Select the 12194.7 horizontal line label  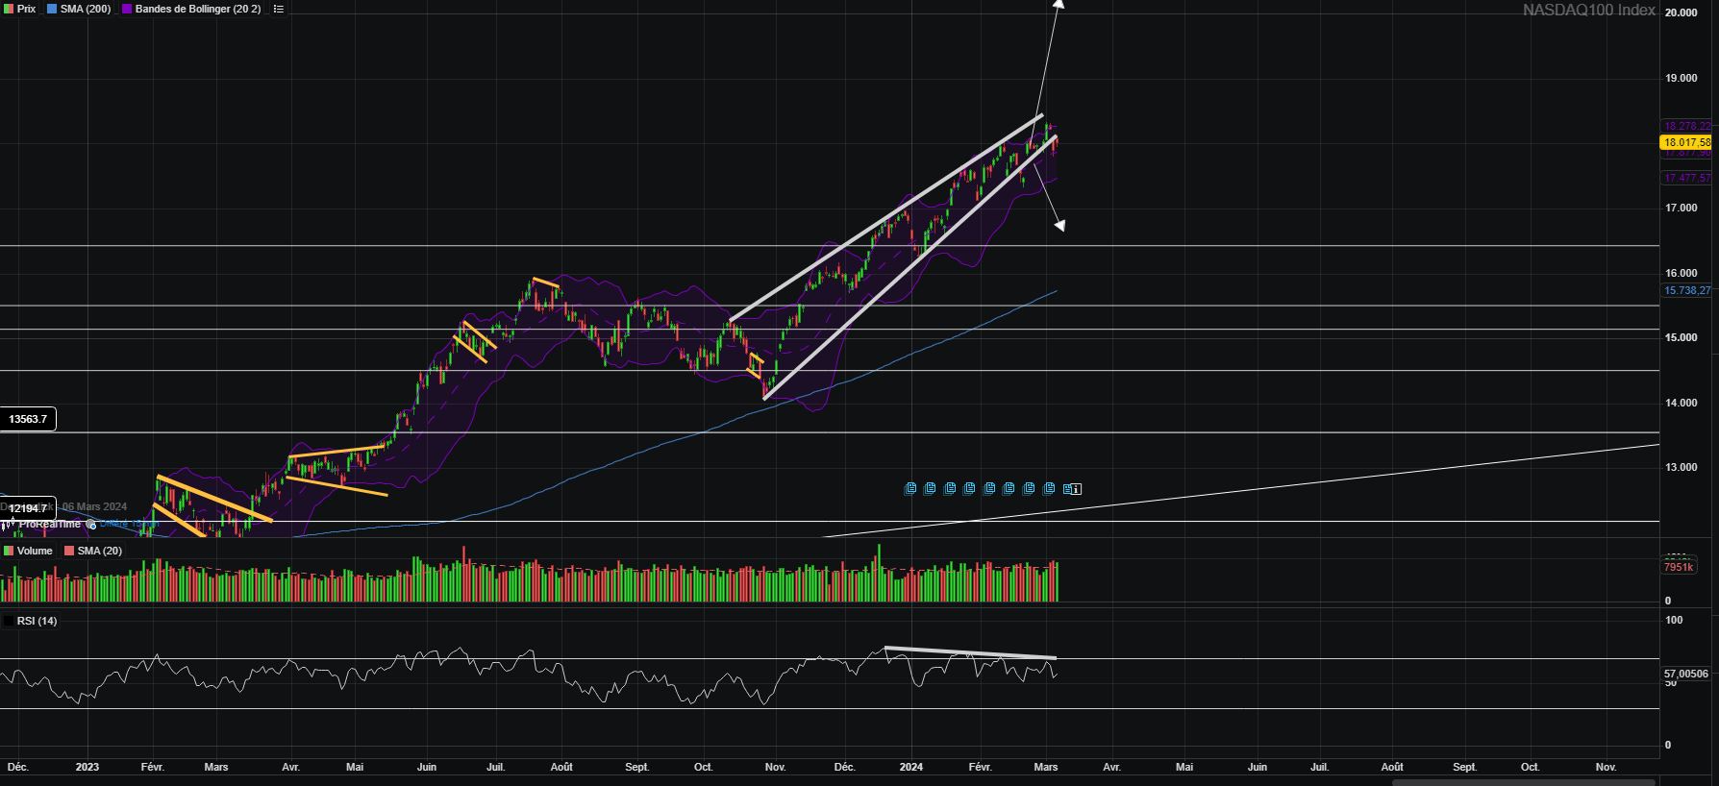point(28,507)
